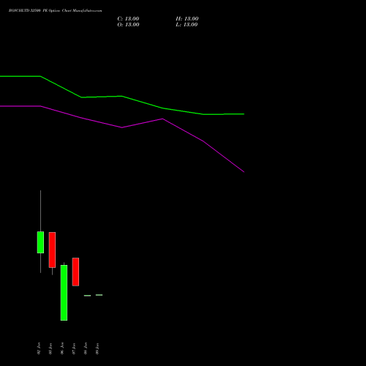
Task: Click the '03 Jan' date axis label
Action: 51,348
